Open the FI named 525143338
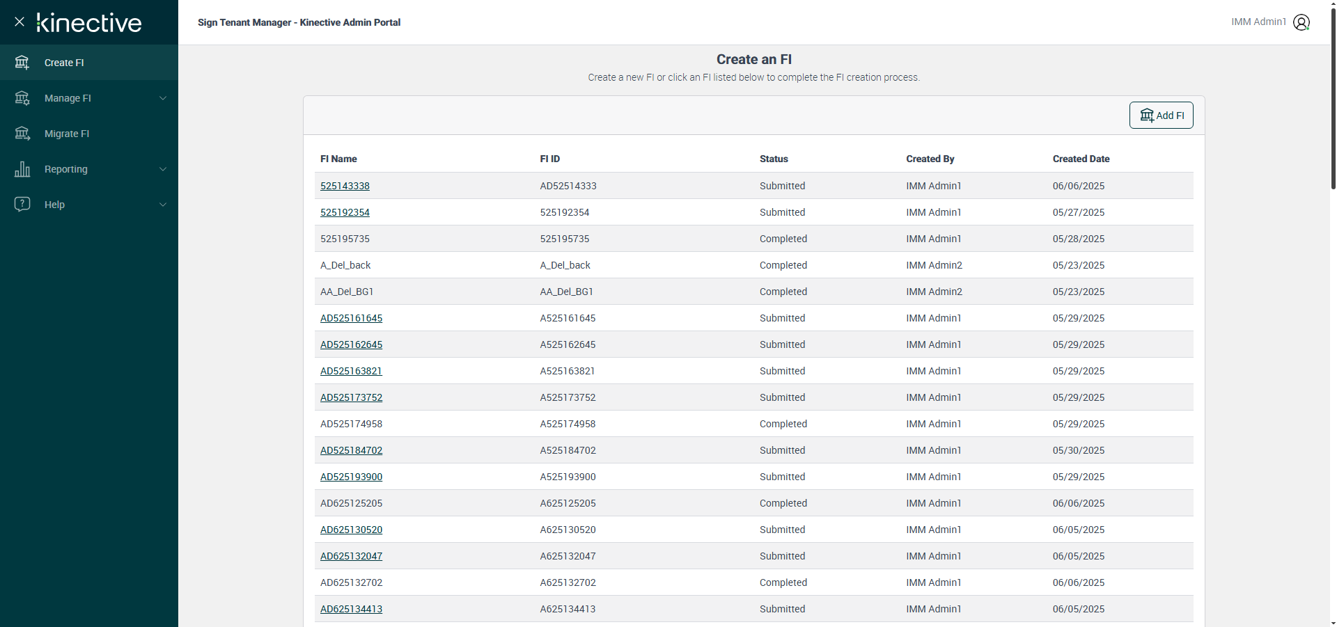Screen dimensions: 1337x627 tap(345, 186)
